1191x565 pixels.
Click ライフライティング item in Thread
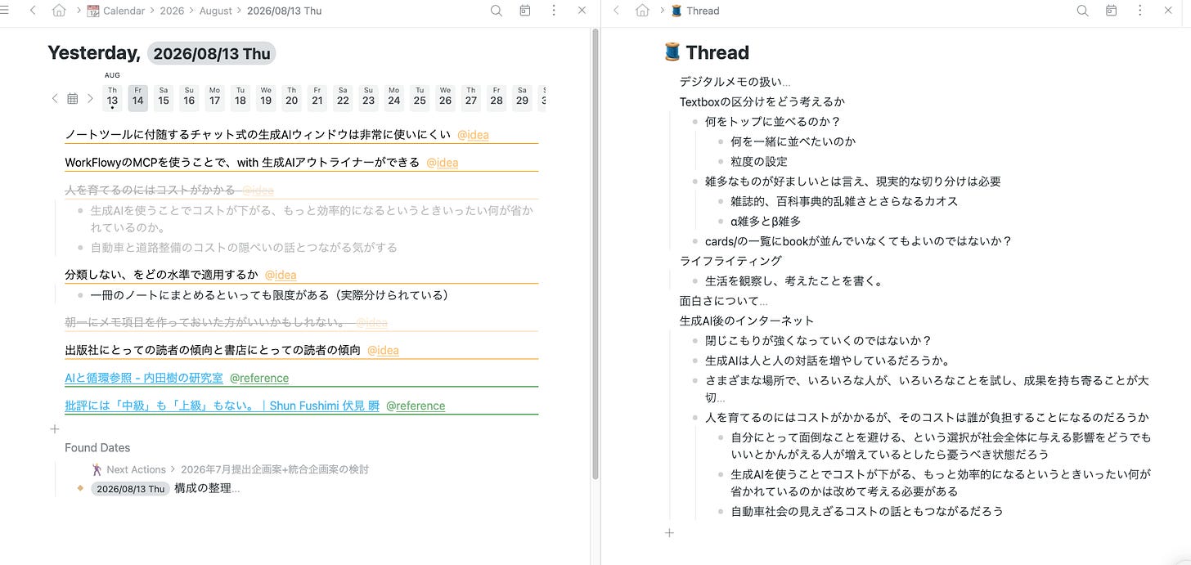click(731, 261)
